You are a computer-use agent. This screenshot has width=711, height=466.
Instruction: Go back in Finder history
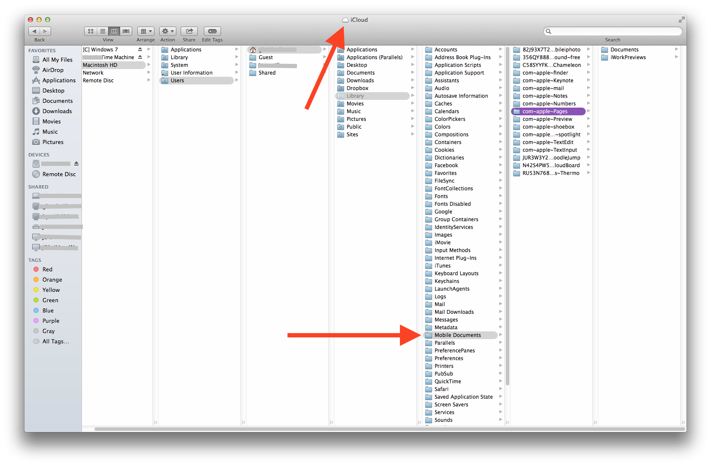[x=34, y=31]
